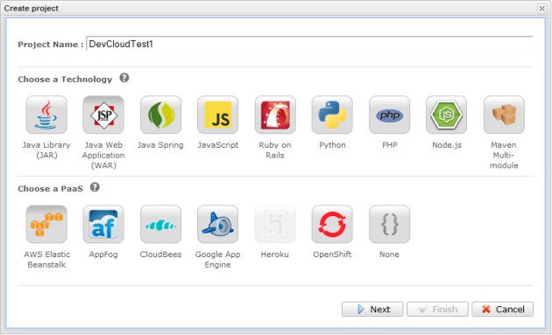Select the Node.js hexagon icon

pos(446,115)
